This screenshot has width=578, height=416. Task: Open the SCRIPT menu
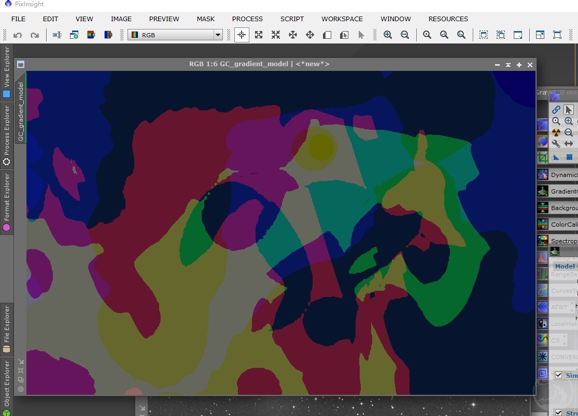click(292, 19)
